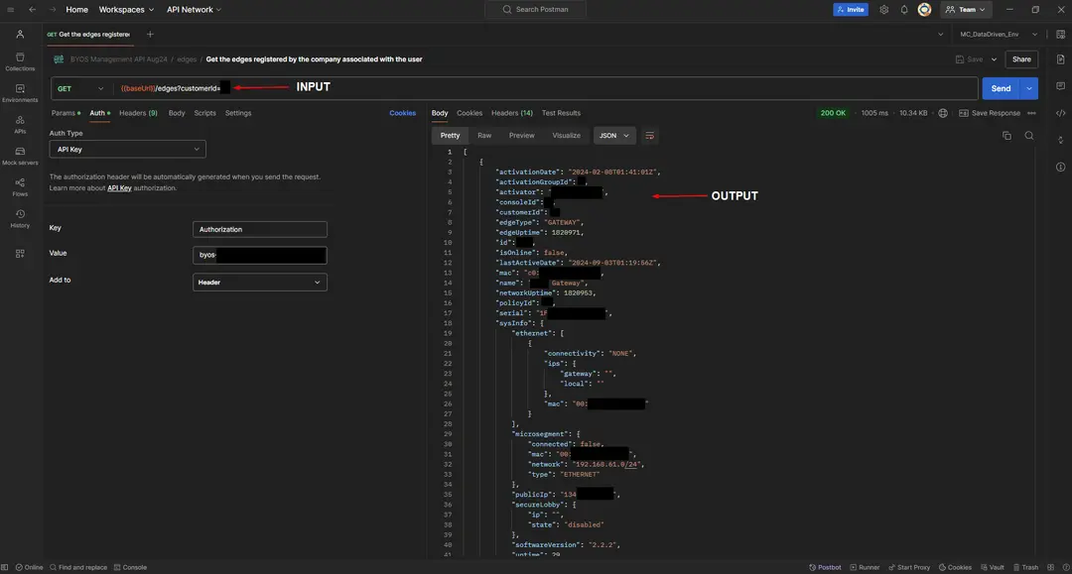Open the Console in the status bar
This screenshot has width=1072, height=574.
(130, 567)
